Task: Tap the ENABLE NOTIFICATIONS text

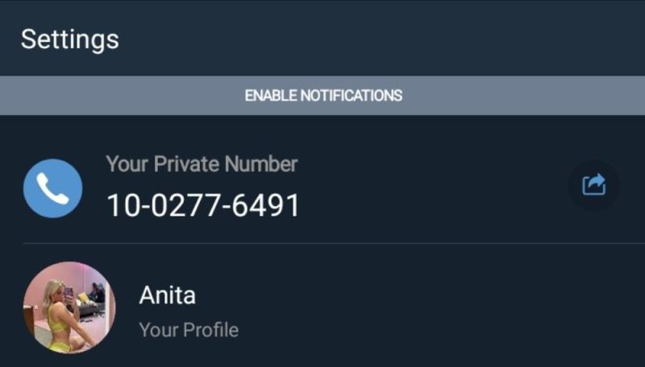Action: coord(323,96)
